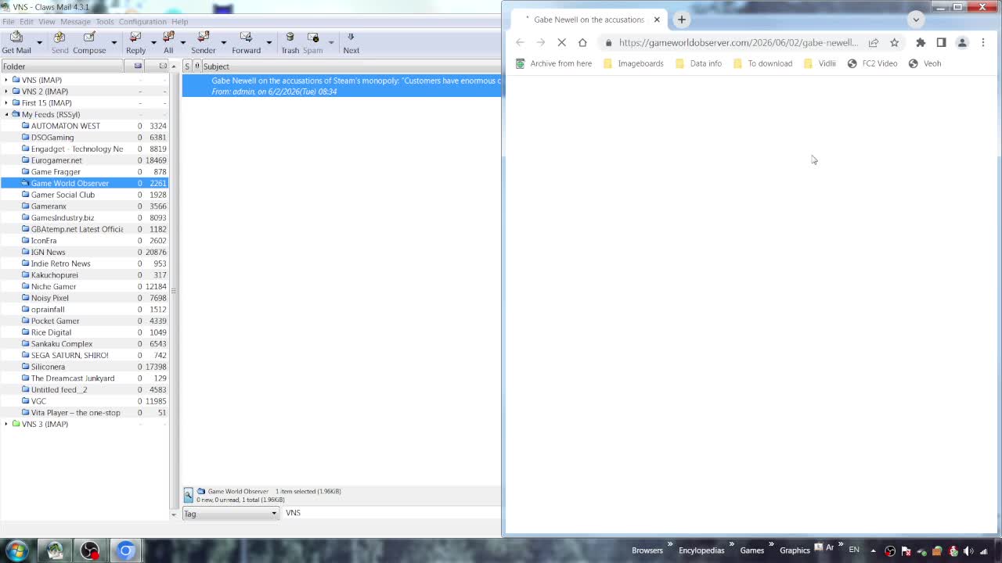Open the Imageboards bookmark folder
Image resolution: width=1002 pixels, height=563 pixels.
pyautogui.click(x=633, y=63)
